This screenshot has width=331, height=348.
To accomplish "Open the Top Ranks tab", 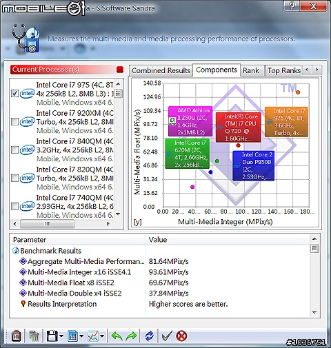I will 284,70.
